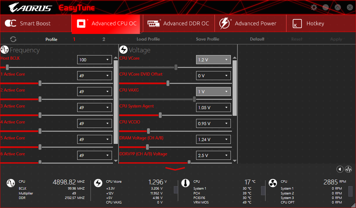Click the CPU frequency value 4898.82

coord(64,182)
